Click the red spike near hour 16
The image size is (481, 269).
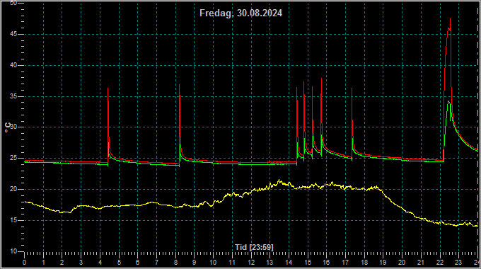(321, 79)
